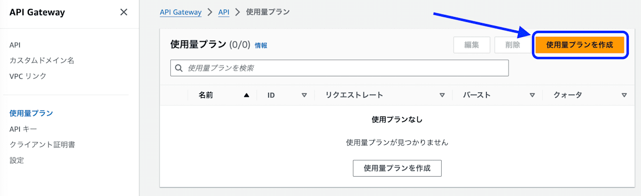
Task: Sort by the 名前 column ascending arrow
Action: click(x=246, y=95)
